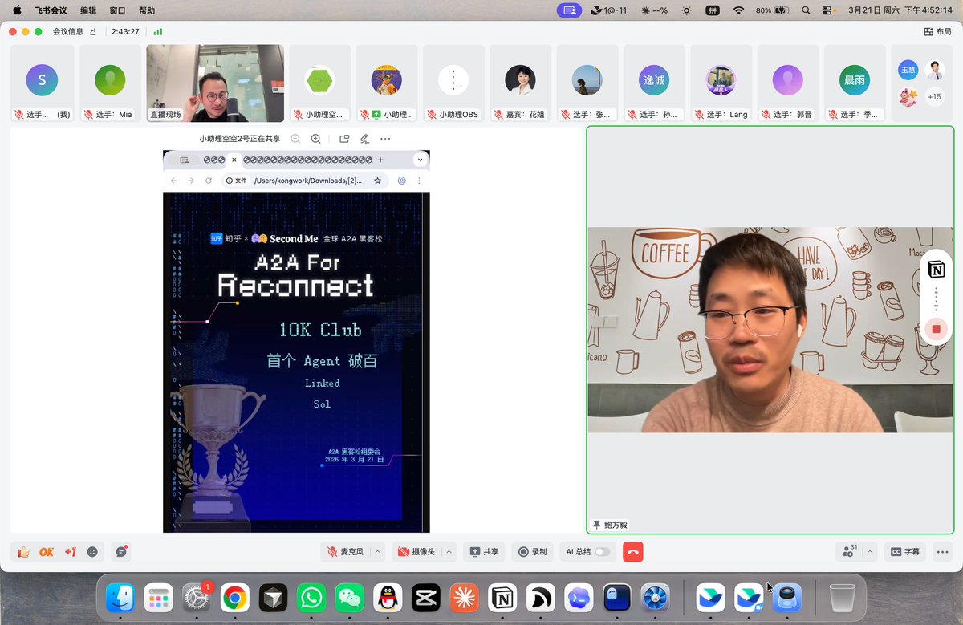Viewport: 963px width, 625px height.
Task: Open QQ from the Dock
Action: 388,598
